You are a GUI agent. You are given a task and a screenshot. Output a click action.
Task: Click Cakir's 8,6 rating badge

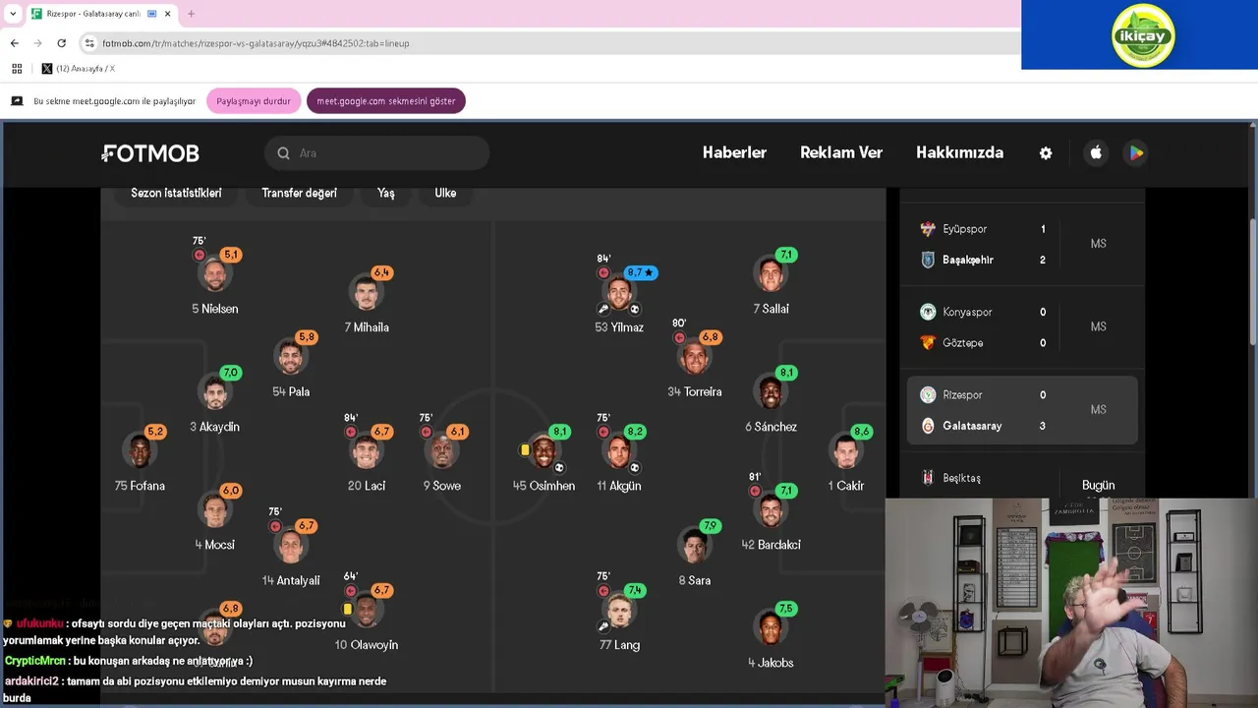point(862,432)
